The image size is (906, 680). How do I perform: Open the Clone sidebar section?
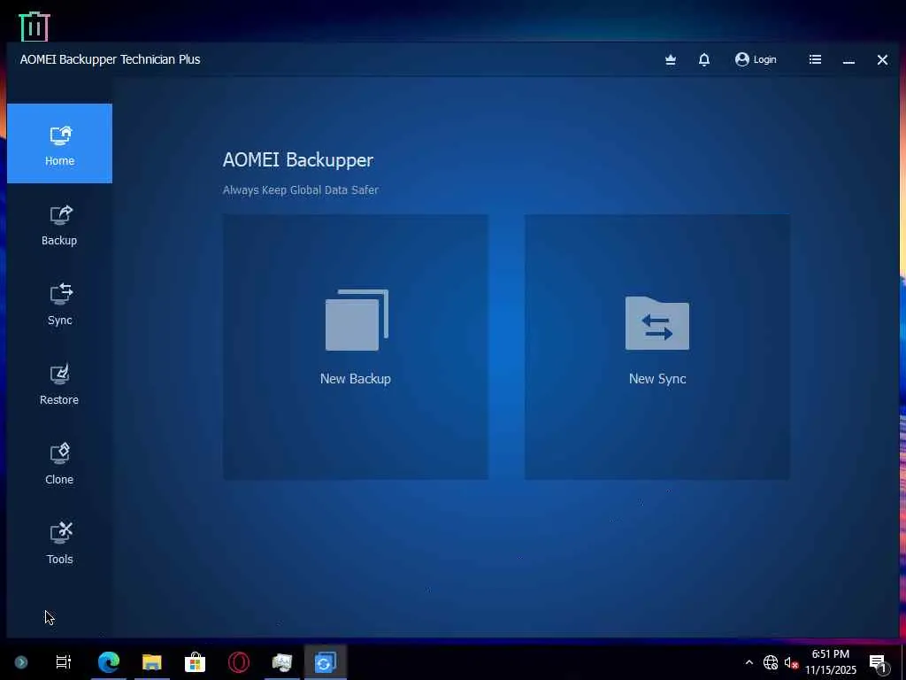click(59, 464)
